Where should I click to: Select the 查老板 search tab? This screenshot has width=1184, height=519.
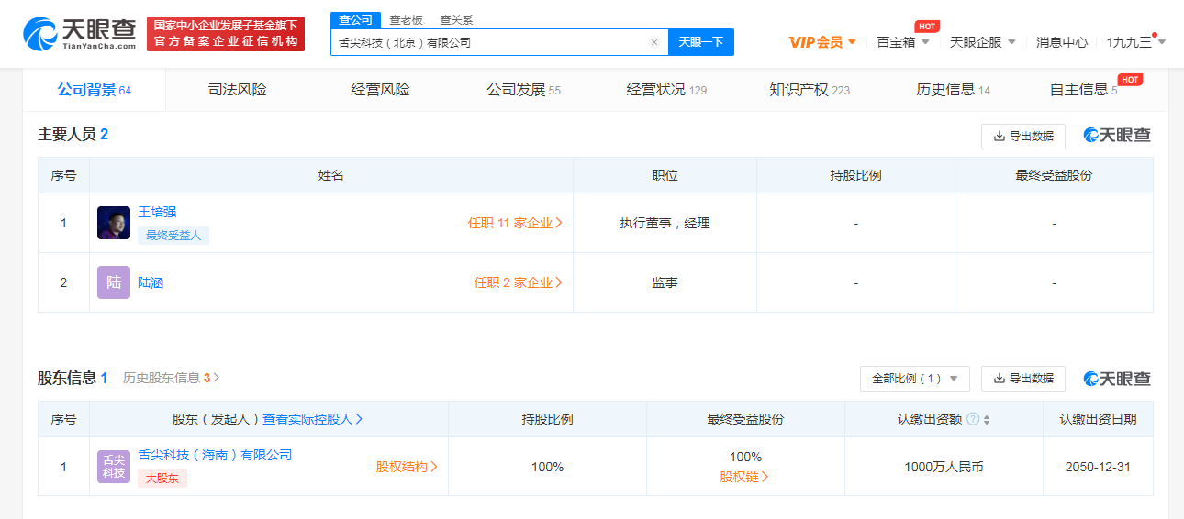(406, 19)
